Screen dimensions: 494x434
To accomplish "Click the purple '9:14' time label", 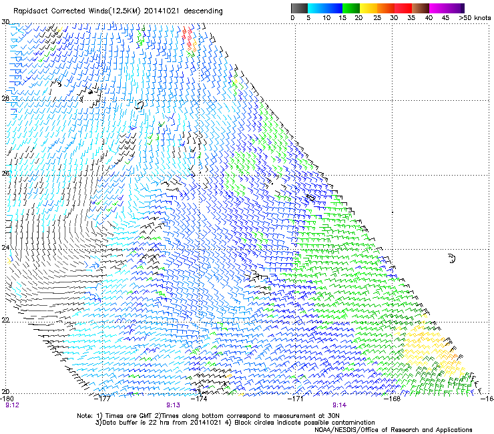I will click(x=339, y=405).
